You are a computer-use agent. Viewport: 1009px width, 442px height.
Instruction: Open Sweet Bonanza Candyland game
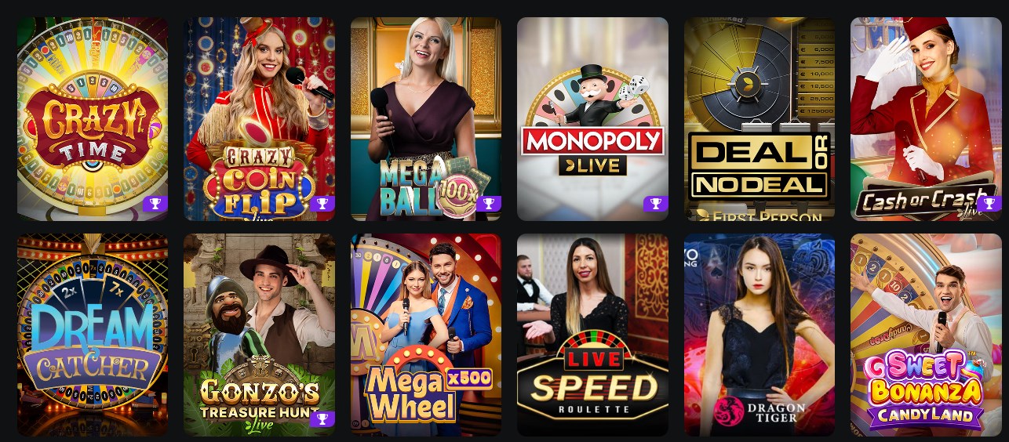click(926, 335)
